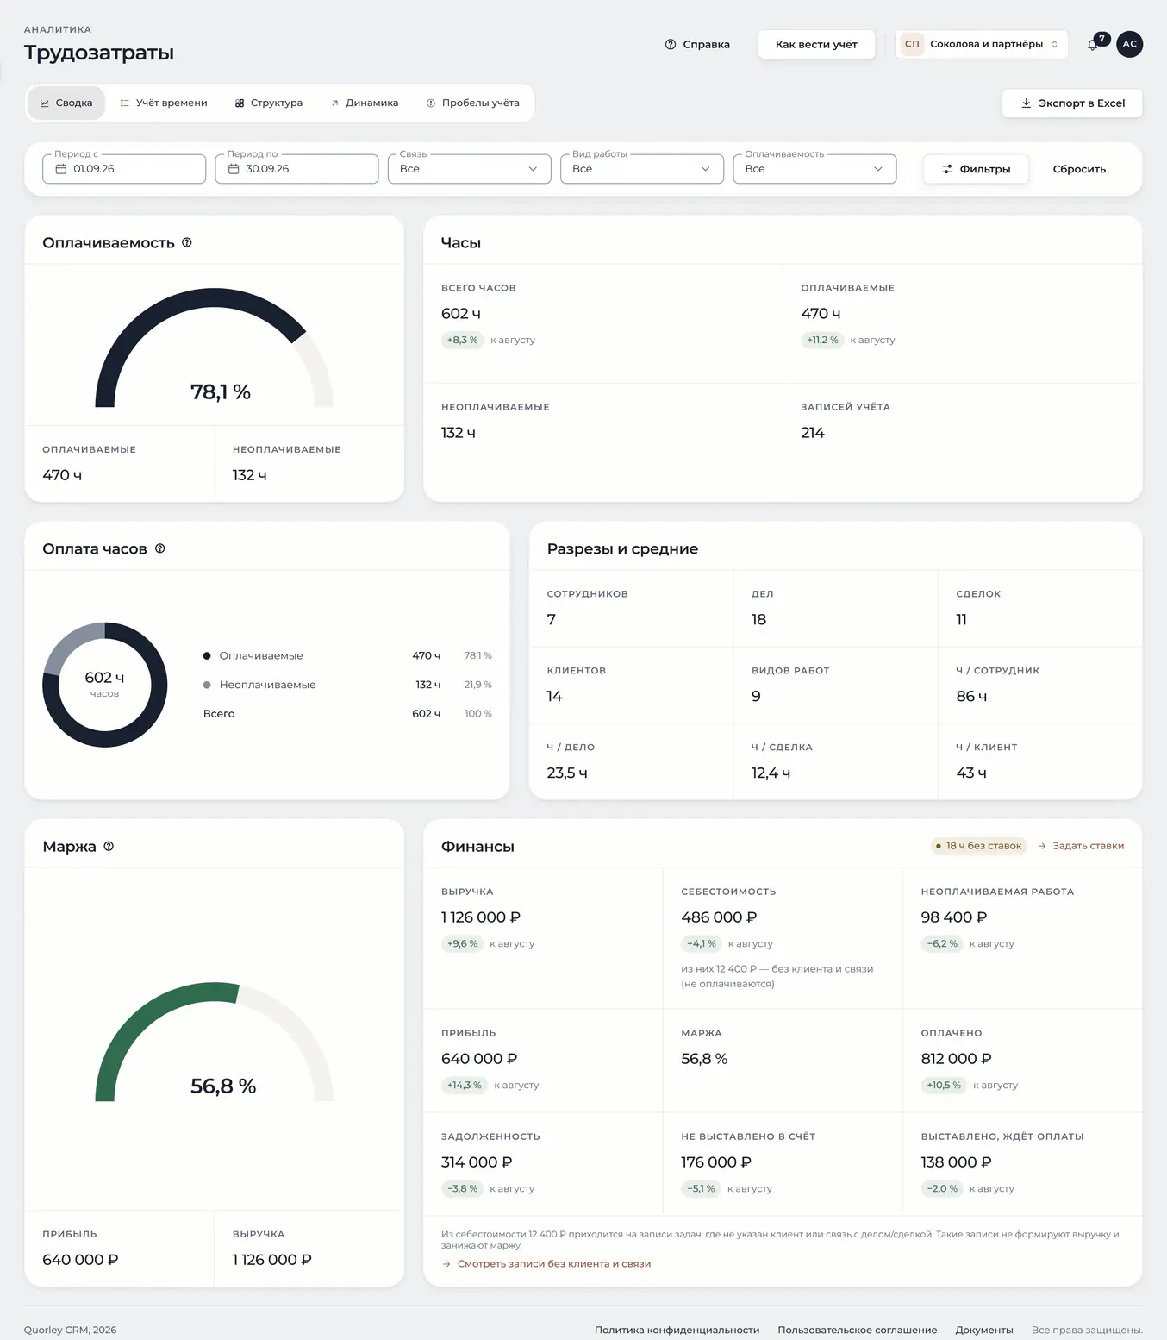Click the help icon beside Маржа
Image resolution: width=1167 pixels, height=1340 pixels.
(109, 846)
